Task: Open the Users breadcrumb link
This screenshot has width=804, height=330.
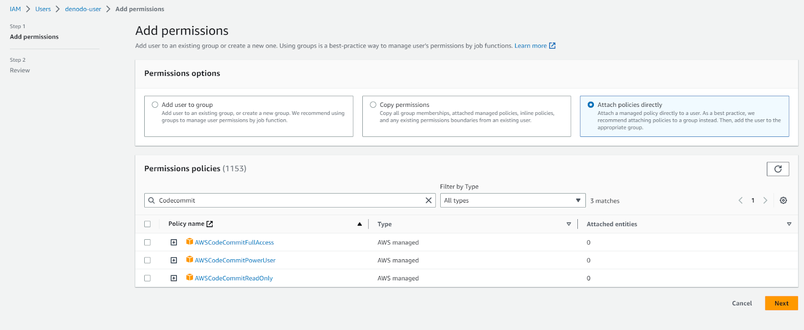Action: tap(43, 9)
